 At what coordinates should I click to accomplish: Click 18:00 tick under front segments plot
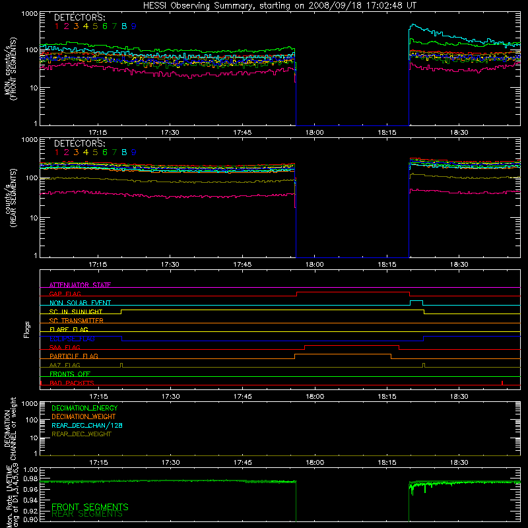pyautogui.click(x=315, y=133)
